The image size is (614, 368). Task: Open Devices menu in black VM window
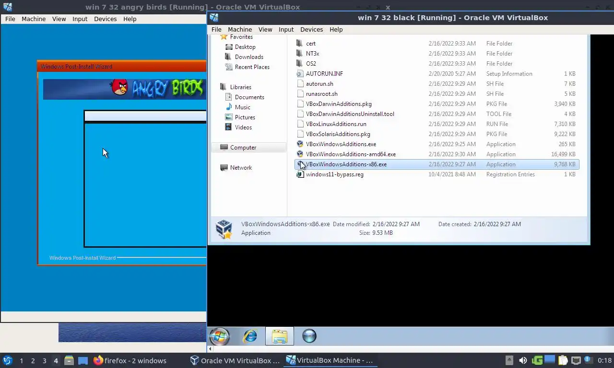pyautogui.click(x=311, y=29)
